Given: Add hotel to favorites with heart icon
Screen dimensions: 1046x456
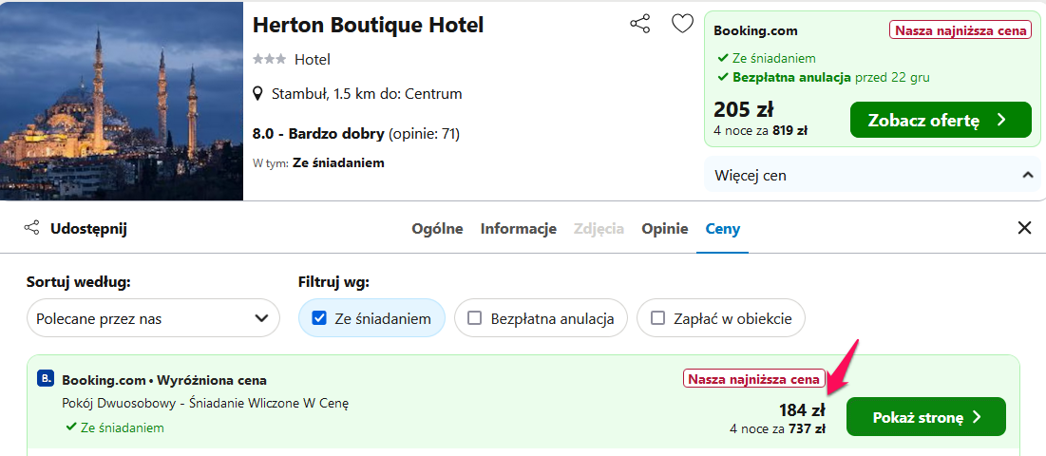Looking at the screenshot, I should pyautogui.click(x=682, y=24).
